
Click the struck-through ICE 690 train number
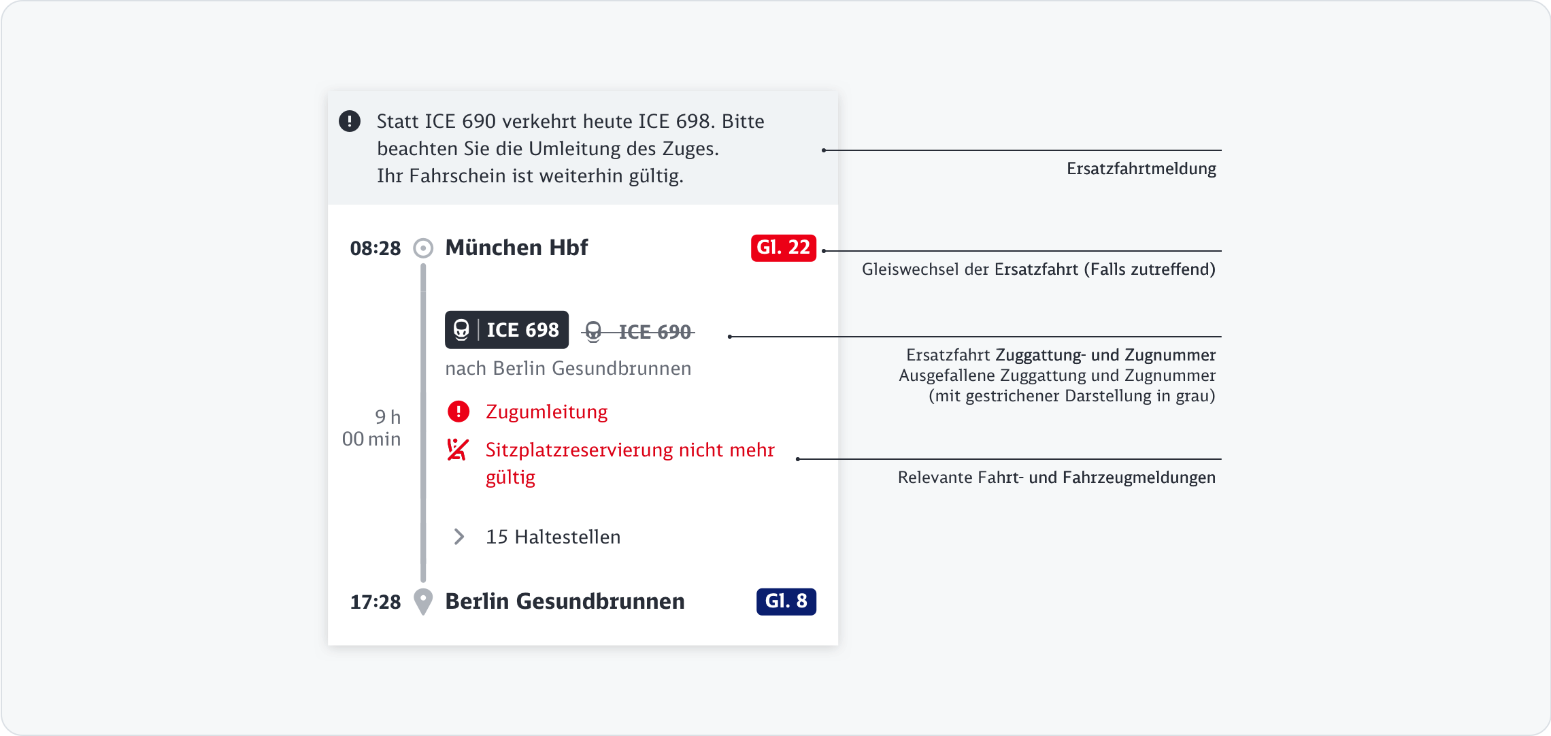pyautogui.click(x=654, y=332)
